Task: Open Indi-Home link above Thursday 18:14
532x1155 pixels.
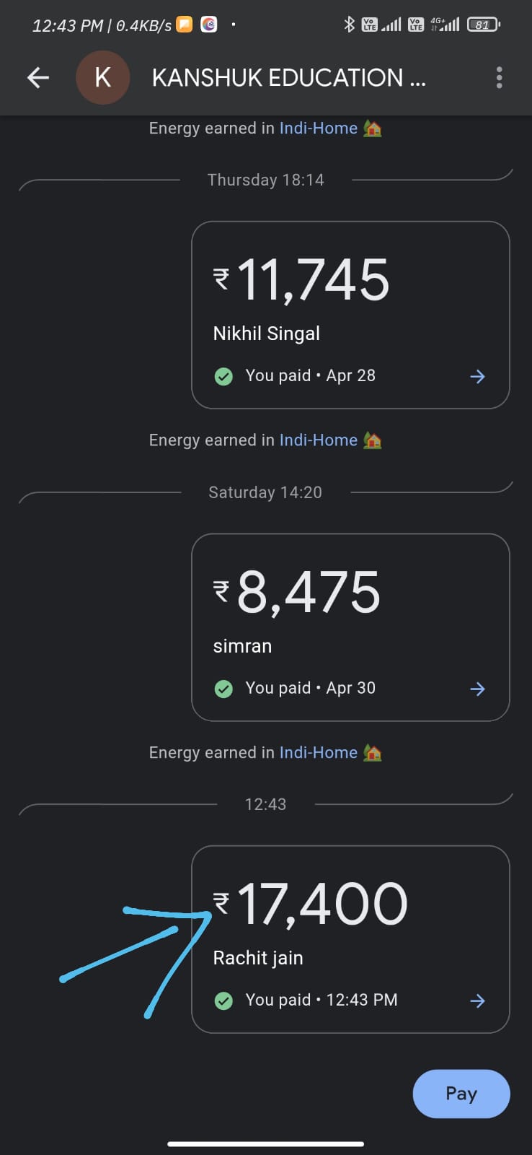Action: pyautogui.click(x=319, y=128)
